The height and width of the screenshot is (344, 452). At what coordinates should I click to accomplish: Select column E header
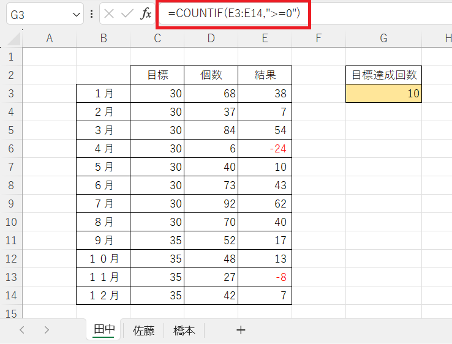coord(265,39)
